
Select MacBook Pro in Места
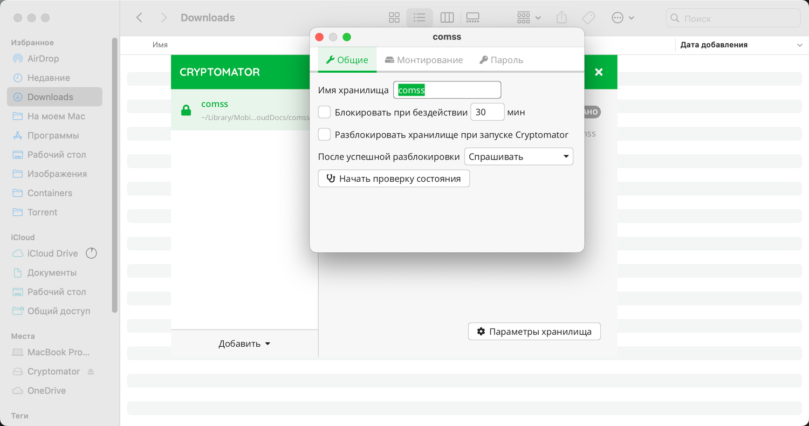[54, 352]
